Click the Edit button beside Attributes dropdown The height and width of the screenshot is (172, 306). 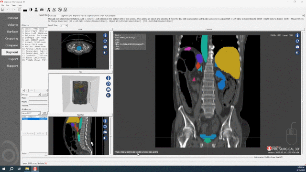coord(44,113)
